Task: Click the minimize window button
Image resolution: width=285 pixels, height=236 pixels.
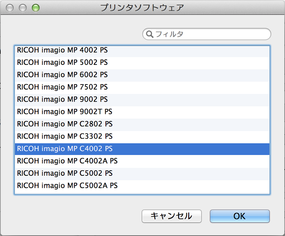Action: (23, 8)
